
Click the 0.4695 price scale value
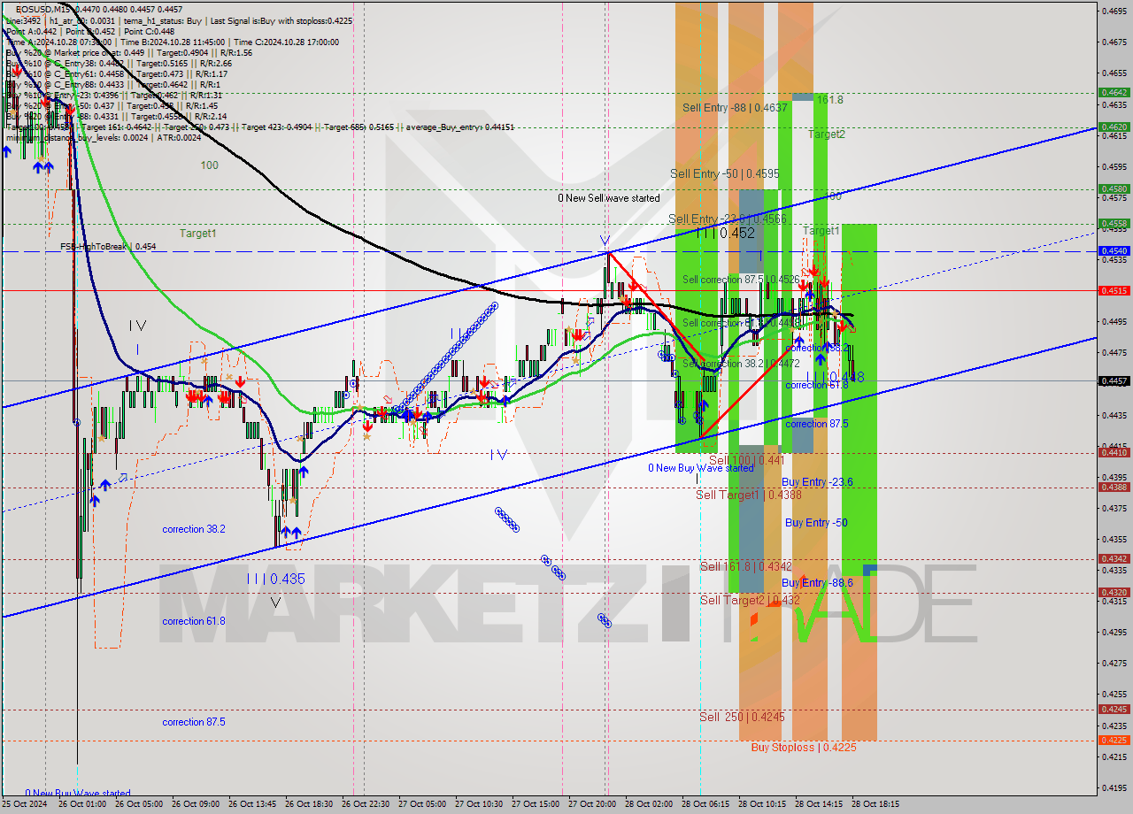click(x=1114, y=11)
